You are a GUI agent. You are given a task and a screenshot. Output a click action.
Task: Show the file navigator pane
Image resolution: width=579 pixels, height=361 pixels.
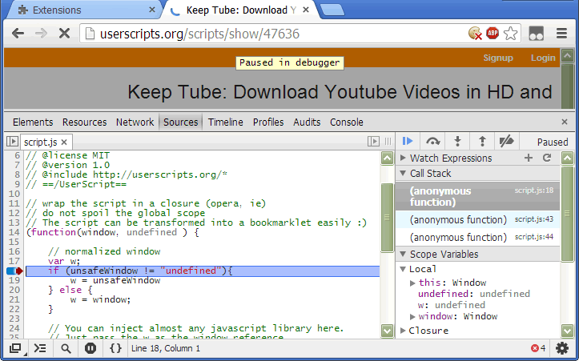(x=12, y=142)
